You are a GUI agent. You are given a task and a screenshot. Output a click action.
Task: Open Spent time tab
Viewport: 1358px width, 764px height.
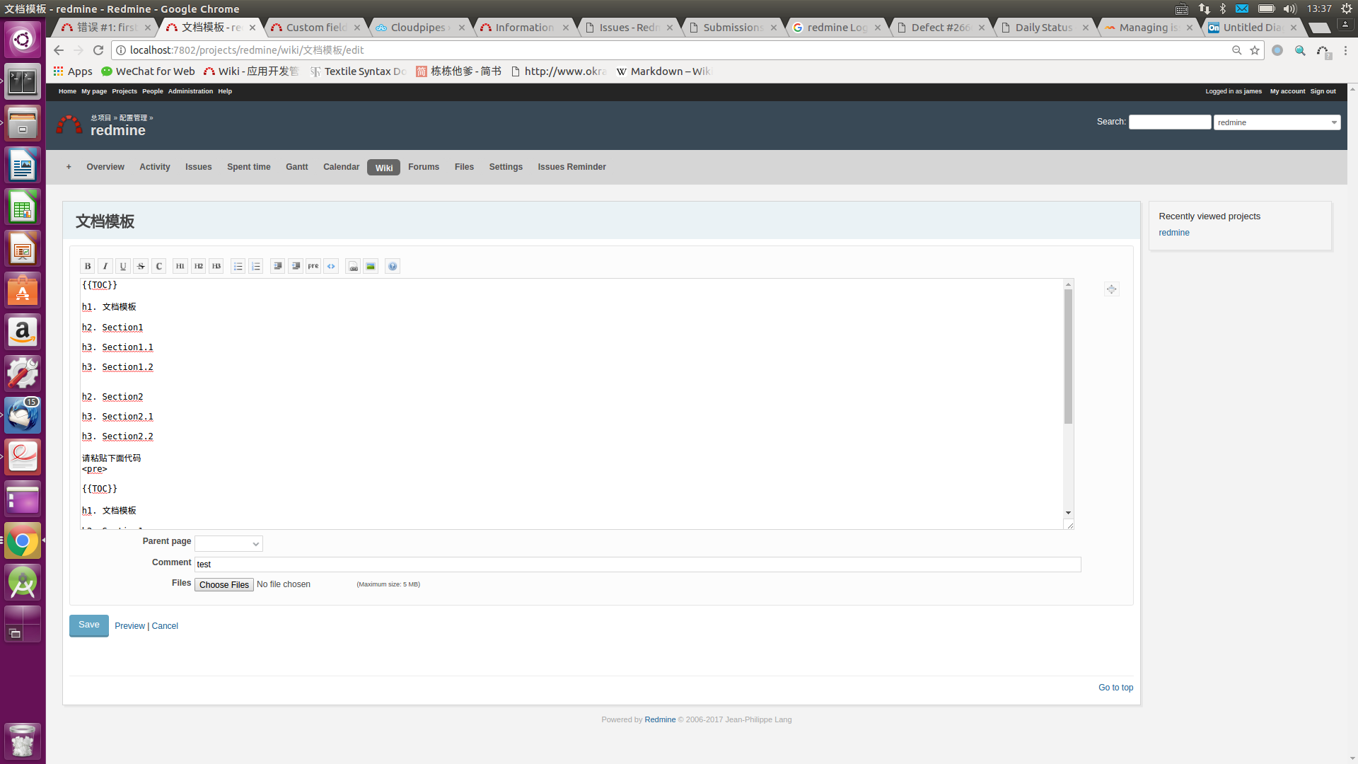249,167
